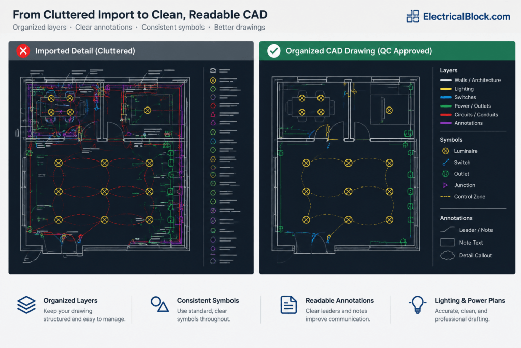
Task: Click the lone luminaire in organized top-right room
Action: (x=389, y=110)
